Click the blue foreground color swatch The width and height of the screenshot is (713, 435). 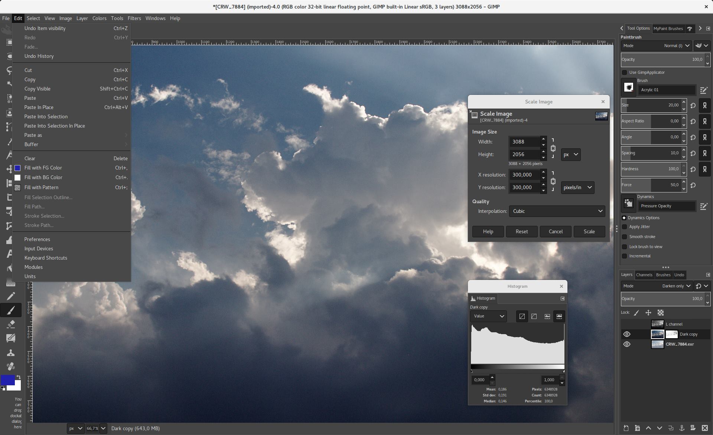7,380
